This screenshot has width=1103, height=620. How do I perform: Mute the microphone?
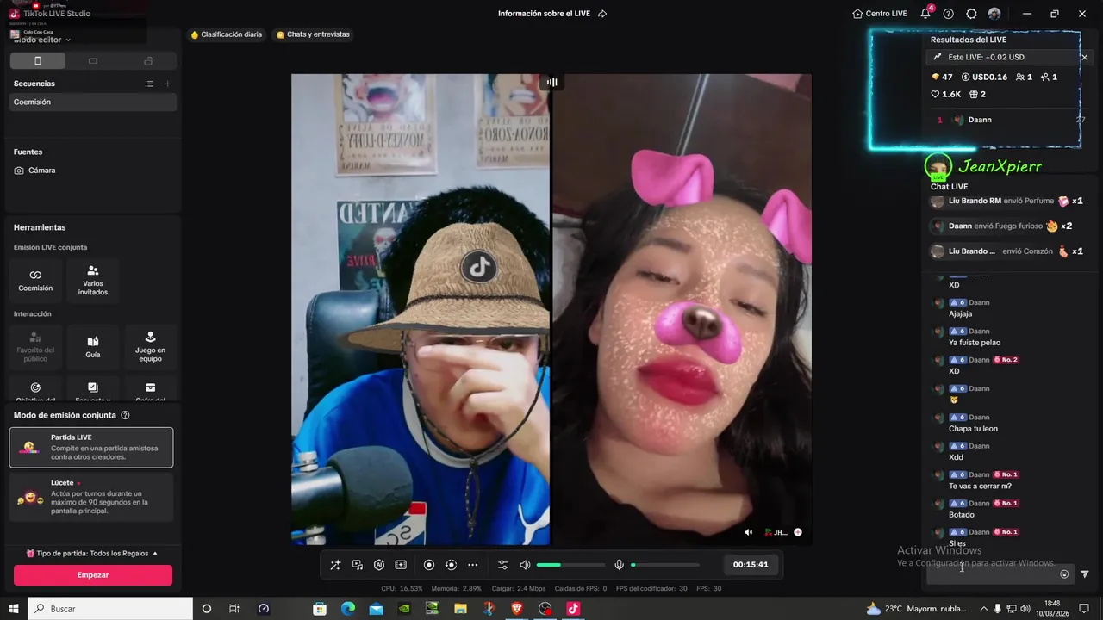[619, 565]
